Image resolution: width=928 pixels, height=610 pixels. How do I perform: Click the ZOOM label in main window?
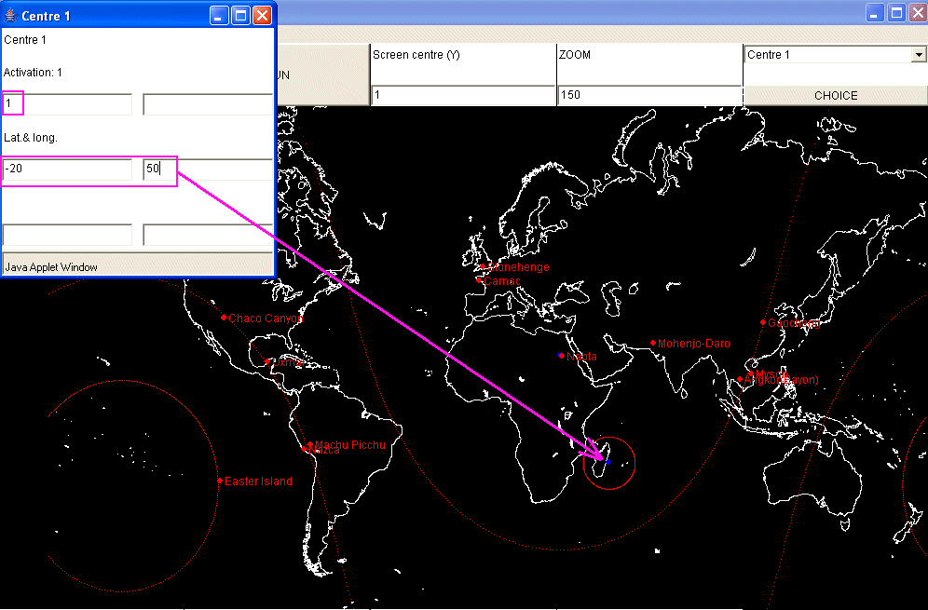[x=575, y=54]
